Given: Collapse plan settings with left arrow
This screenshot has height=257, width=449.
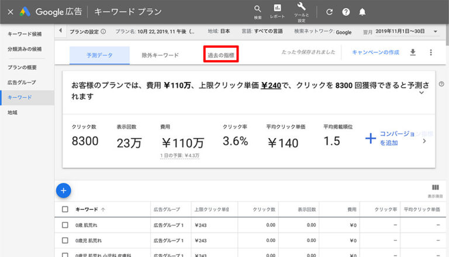Looking at the screenshot, I should tap(60, 30).
